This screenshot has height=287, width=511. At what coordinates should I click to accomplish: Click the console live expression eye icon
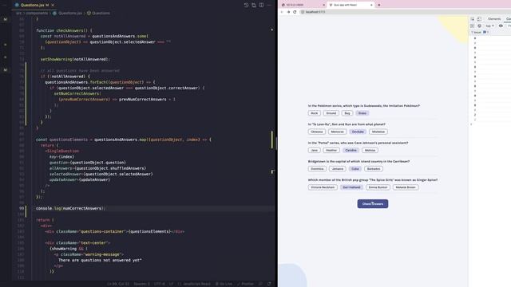(501, 26)
